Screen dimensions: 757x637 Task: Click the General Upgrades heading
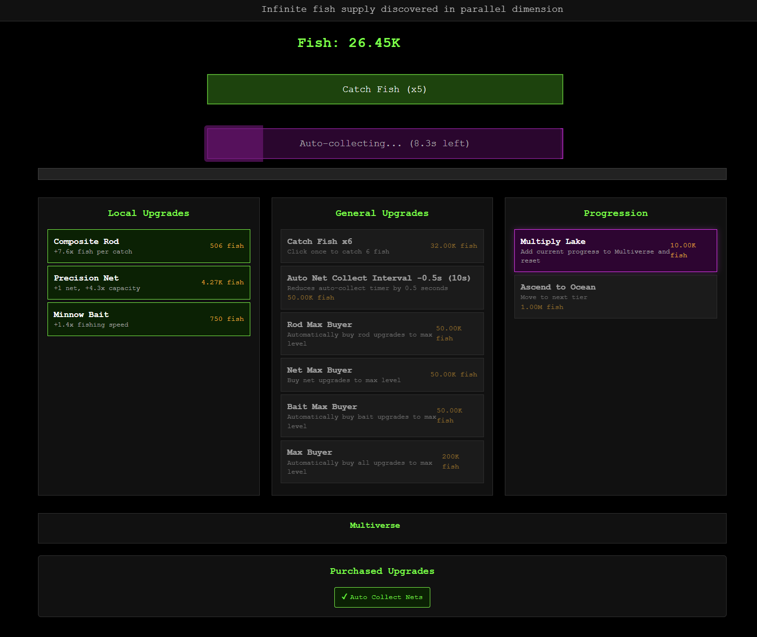[x=382, y=213]
